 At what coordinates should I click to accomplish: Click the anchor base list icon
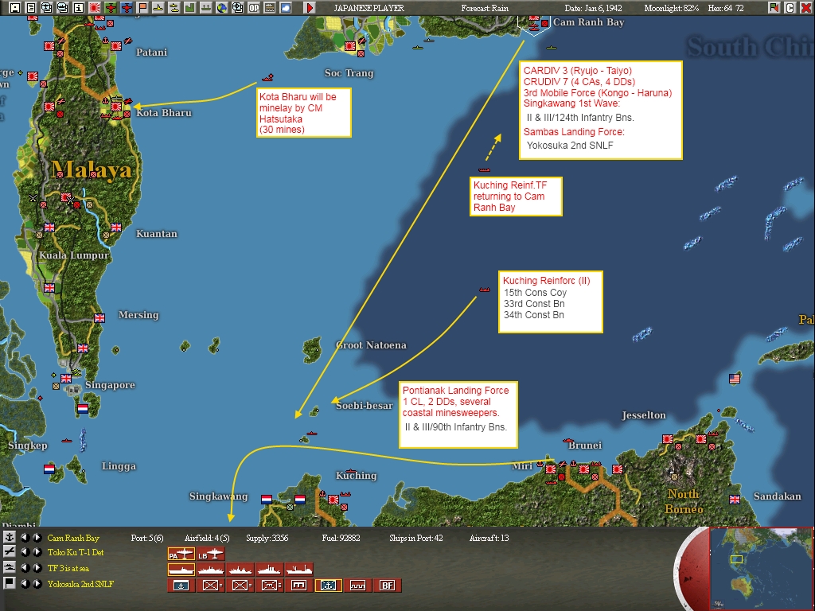pos(9,537)
